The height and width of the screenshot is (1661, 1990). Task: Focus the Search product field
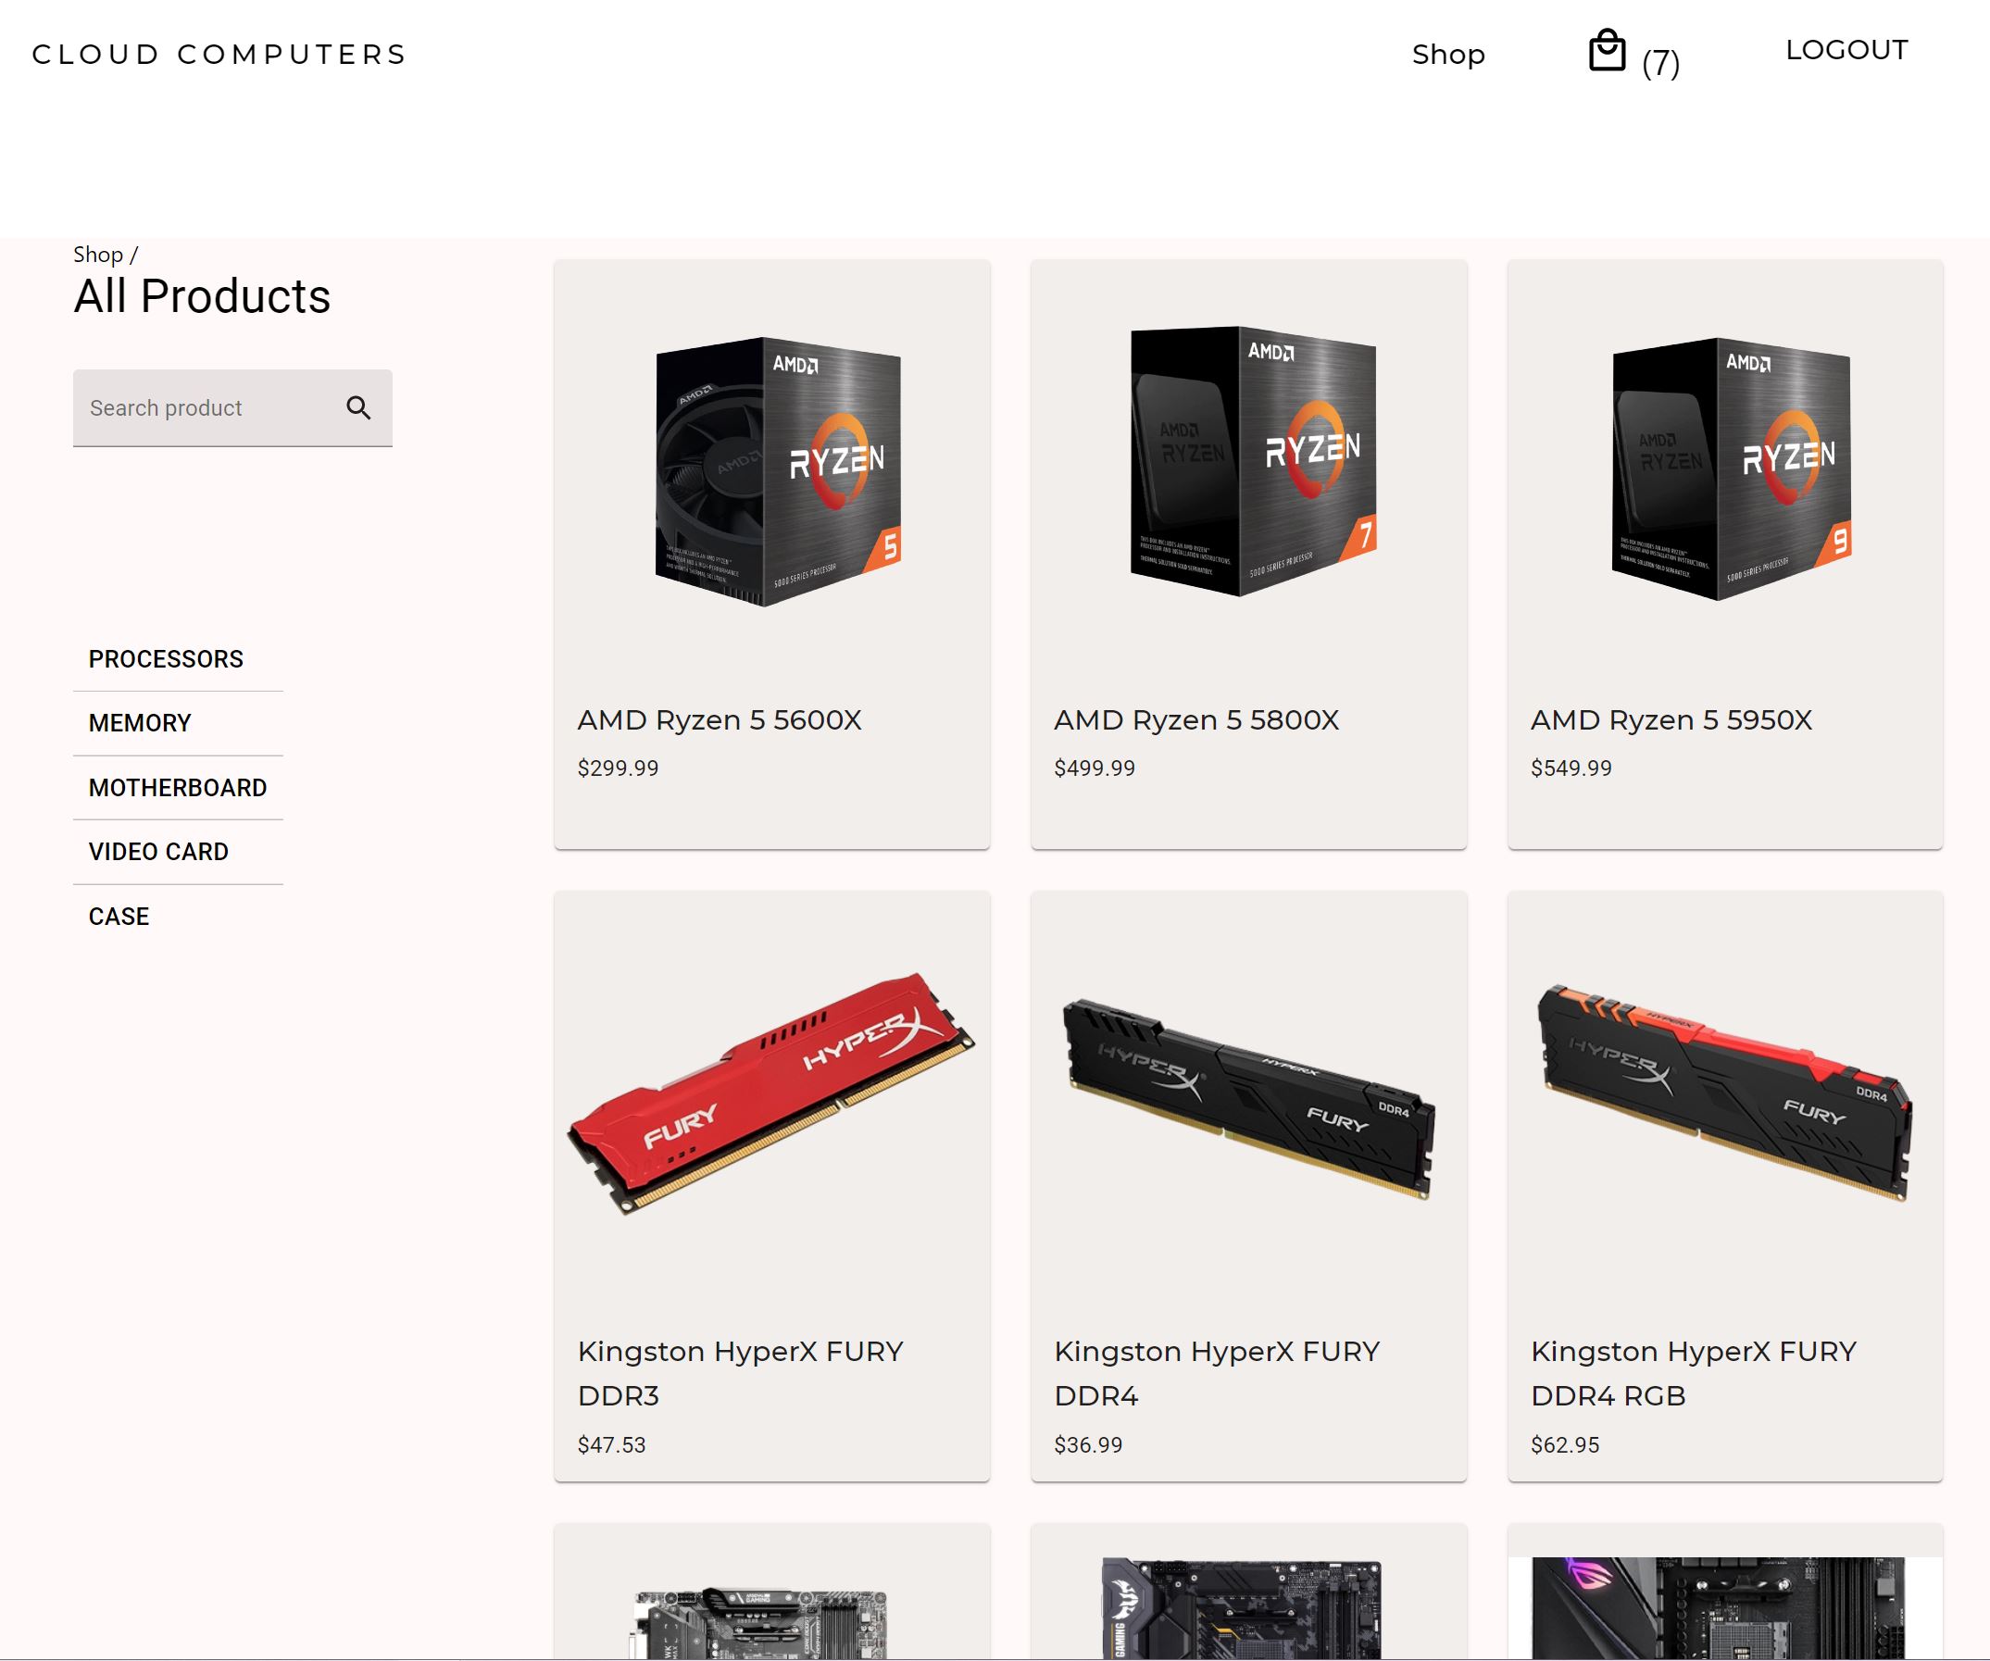tap(232, 407)
